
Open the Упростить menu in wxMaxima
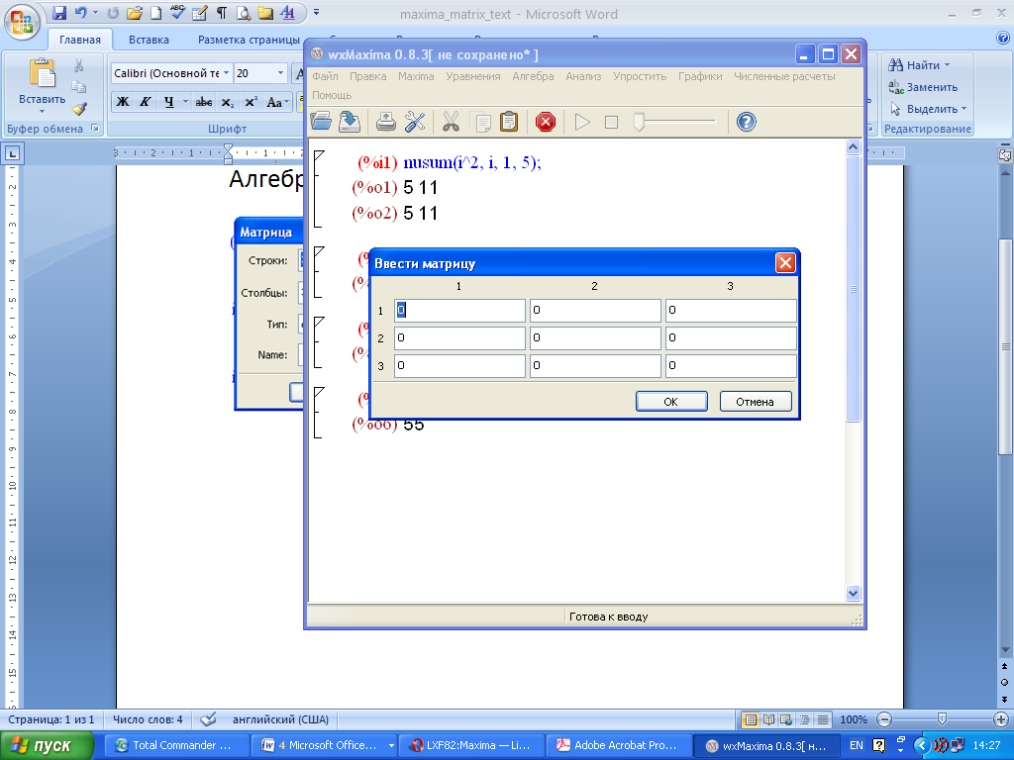pyautogui.click(x=640, y=76)
